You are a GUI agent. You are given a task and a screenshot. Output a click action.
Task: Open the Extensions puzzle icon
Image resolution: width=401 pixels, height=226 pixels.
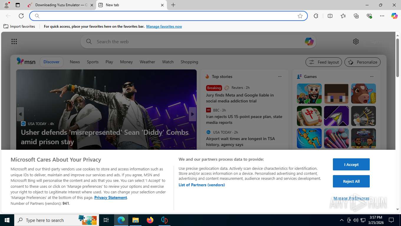pyautogui.click(x=316, y=16)
